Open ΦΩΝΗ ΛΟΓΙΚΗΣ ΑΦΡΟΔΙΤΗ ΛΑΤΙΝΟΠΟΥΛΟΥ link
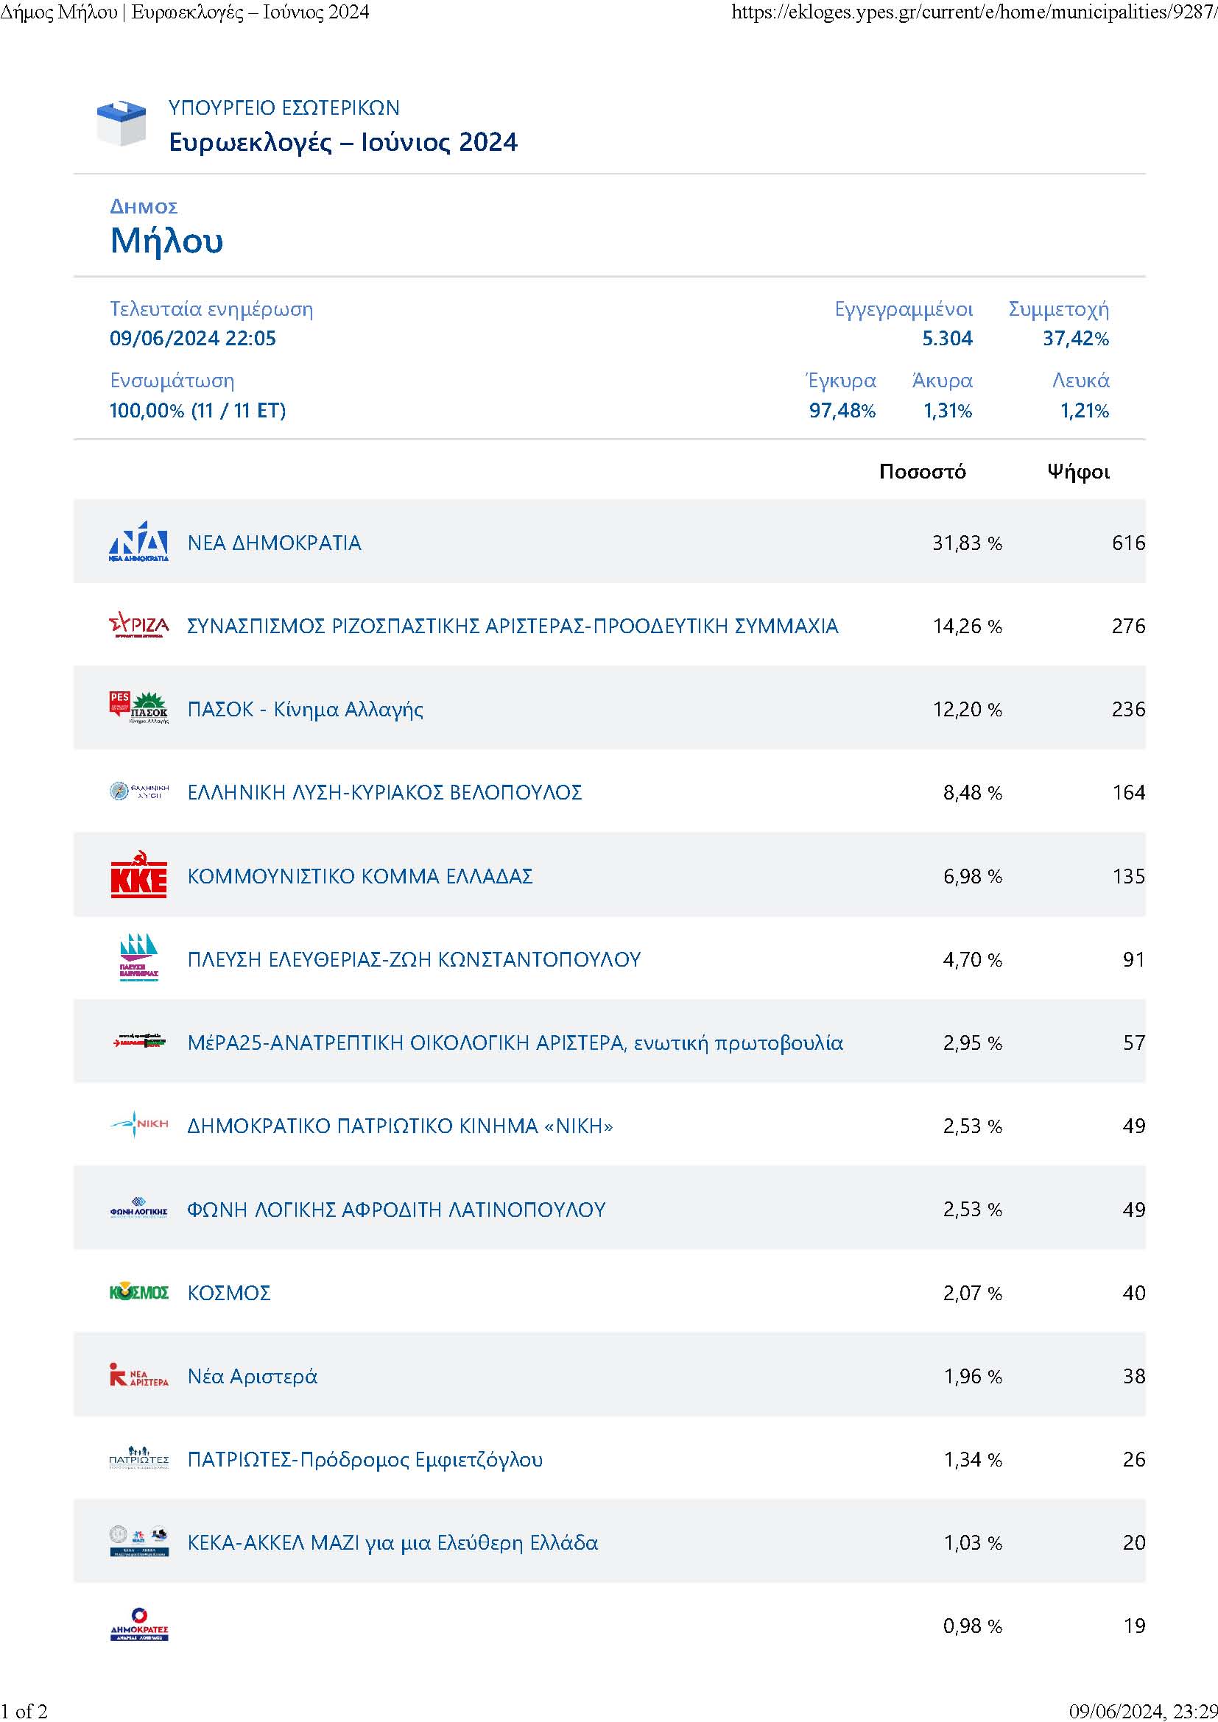The width and height of the screenshot is (1218, 1722). click(396, 1209)
